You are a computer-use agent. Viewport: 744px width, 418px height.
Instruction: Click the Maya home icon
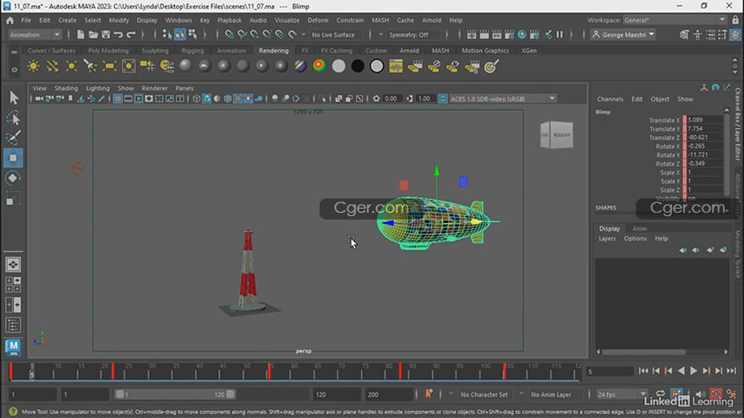pyautogui.click(x=10, y=20)
